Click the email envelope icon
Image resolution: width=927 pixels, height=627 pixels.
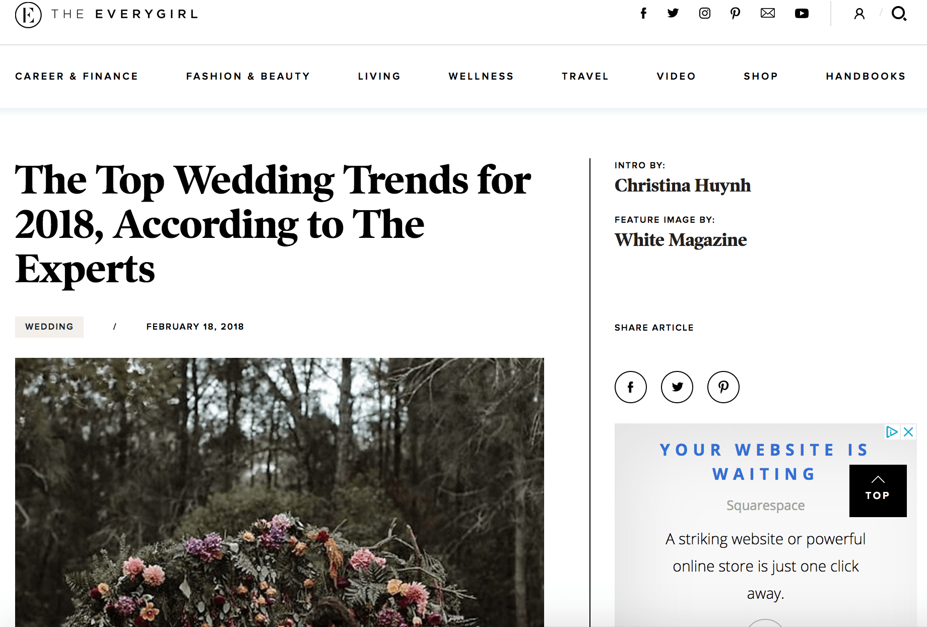click(x=767, y=14)
